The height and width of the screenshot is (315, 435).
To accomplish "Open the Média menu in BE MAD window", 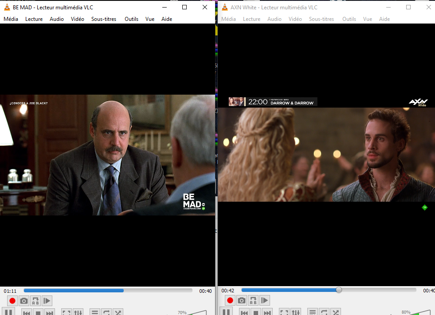I will click(x=11, y=19).
